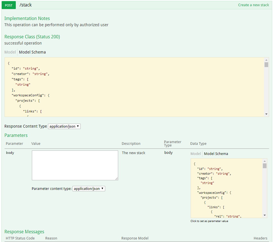The image size is (273, 242).
Task: Switch to Model tab in Data Type column
Action: point(196,154)
